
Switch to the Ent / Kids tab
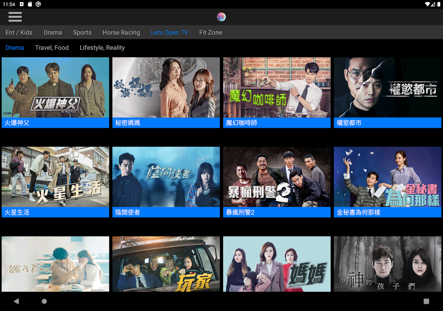pyautogui.click(x=19, y=32)
